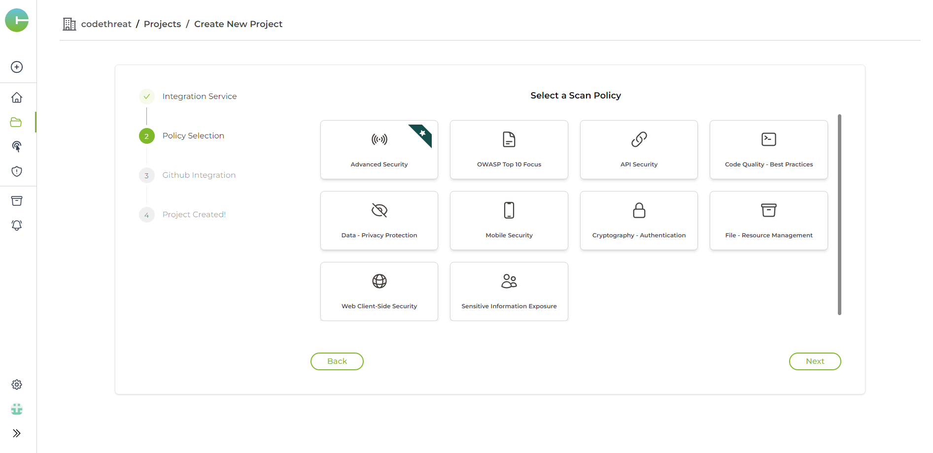Choose Web Client-Side Security label
The image size is (933, 453).
click(379, 306)
